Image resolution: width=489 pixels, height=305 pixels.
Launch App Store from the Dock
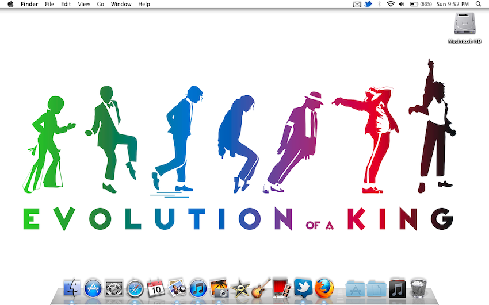point(93,288)
